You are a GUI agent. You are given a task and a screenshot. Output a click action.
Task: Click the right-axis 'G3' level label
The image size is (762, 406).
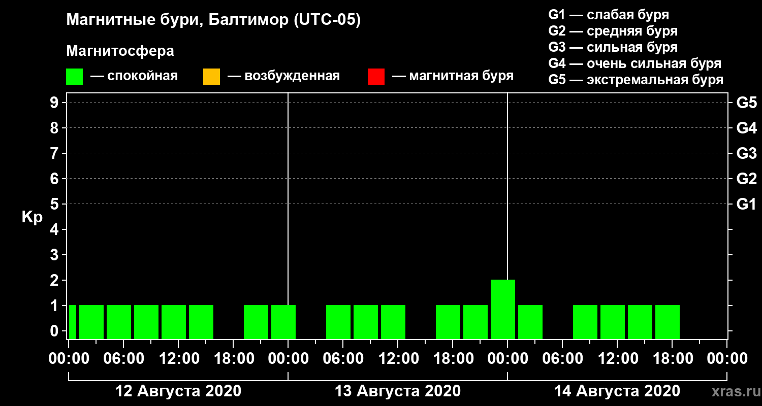(x=746, y=154)
